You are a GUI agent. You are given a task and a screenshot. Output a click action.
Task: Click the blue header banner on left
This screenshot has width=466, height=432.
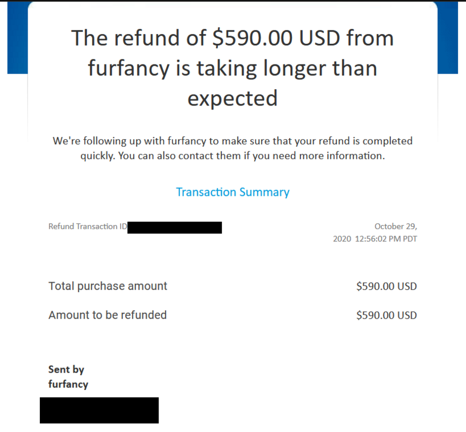pyautogui.click(x=17, y=37)
